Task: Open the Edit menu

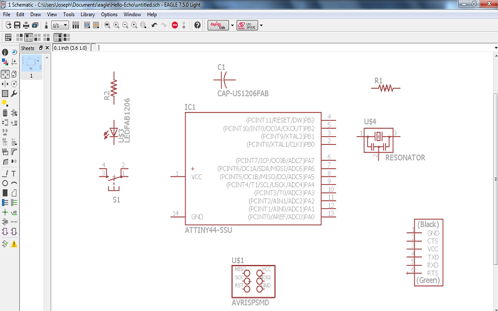Action: coord(20,14)
